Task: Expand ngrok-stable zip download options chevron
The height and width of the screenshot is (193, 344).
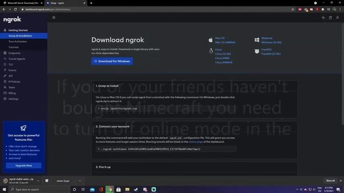Action: pos(38,181)
